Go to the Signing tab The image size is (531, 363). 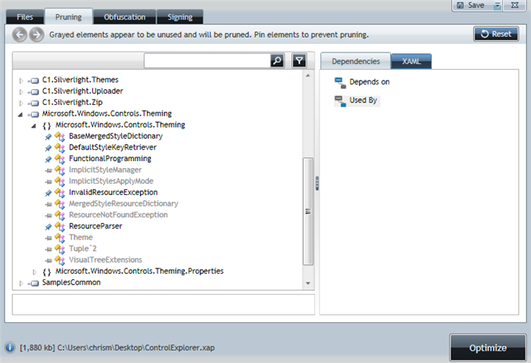[180, 17]
